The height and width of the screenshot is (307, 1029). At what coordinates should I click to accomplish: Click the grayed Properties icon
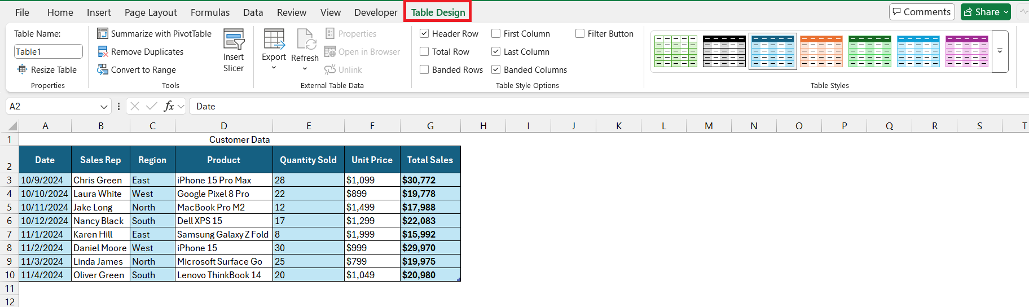(x=330, y=34)
